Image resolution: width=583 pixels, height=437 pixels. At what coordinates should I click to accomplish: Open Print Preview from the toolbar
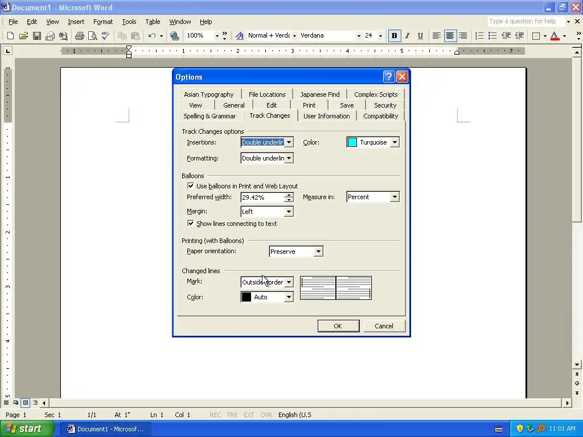92,36
